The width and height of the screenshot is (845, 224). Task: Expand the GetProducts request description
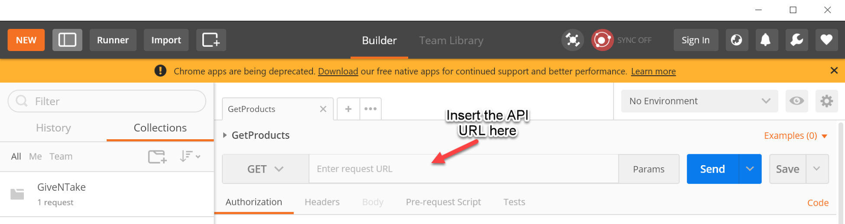pos(225,135)
